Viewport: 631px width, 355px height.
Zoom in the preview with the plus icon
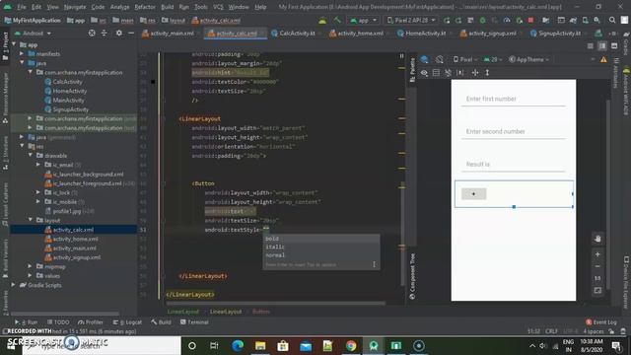pos(597,254)
